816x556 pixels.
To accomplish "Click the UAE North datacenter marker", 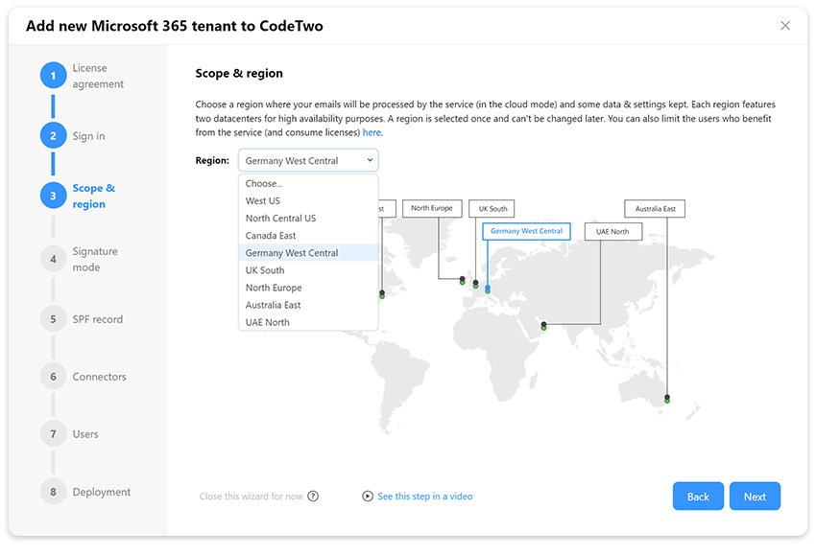I will [543, 326].
